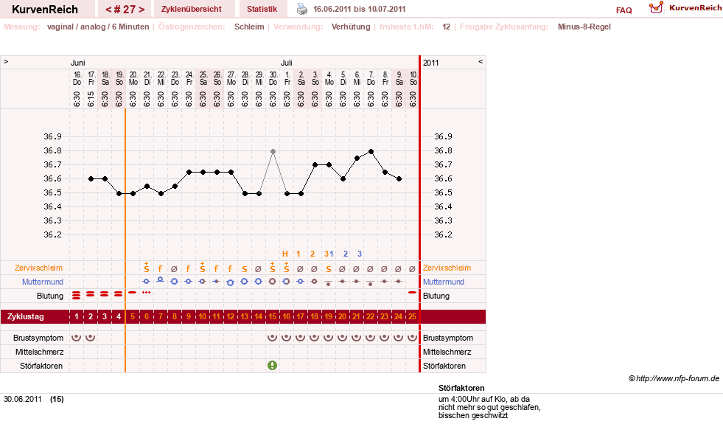
Task: Click the Brustsymptom icon on cycle day 1
Action: point(77,338)
